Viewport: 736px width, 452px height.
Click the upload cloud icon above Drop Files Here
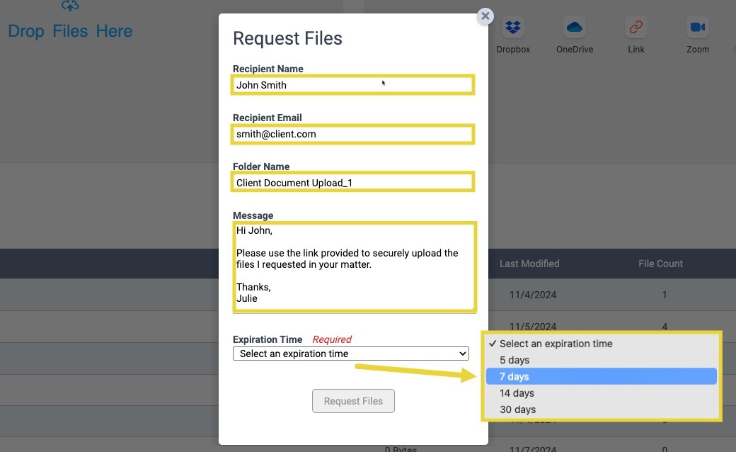70,6
